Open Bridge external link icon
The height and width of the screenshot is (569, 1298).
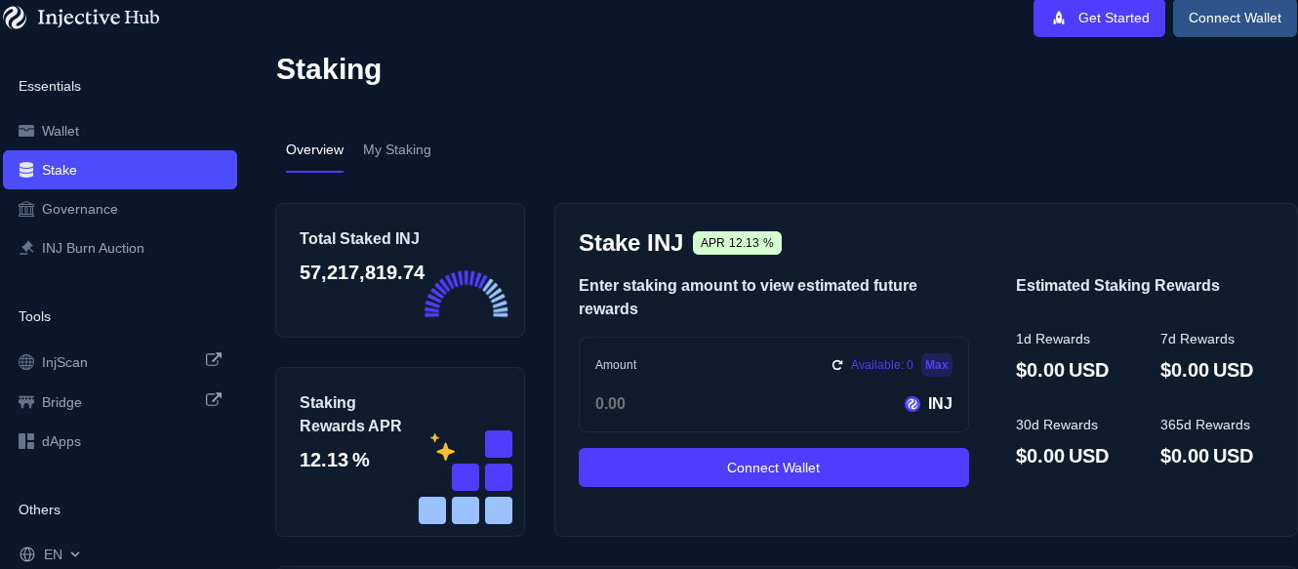(214, 400)
